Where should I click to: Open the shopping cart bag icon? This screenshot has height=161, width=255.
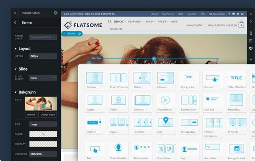[241, 25]
